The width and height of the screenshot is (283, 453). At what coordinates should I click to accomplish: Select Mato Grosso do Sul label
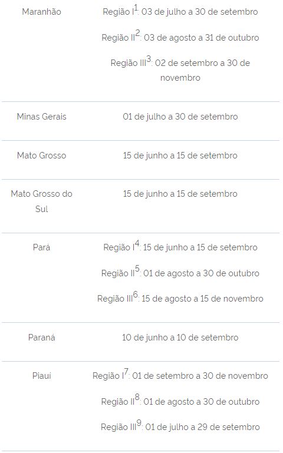[41, 201]
